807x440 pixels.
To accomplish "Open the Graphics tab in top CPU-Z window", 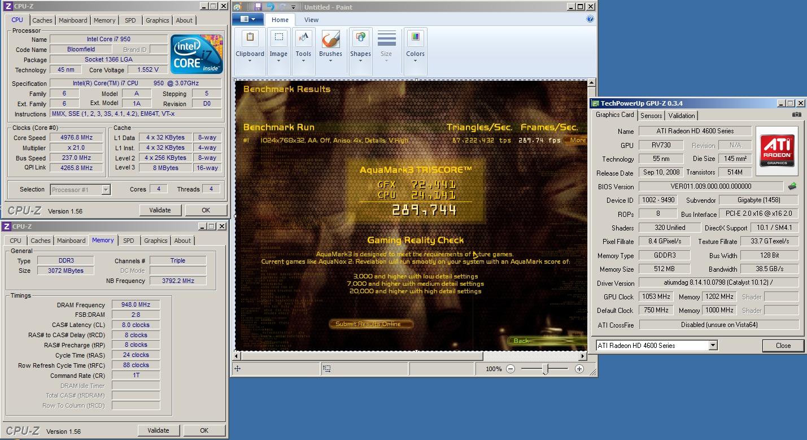I will [x=157, y=20].
